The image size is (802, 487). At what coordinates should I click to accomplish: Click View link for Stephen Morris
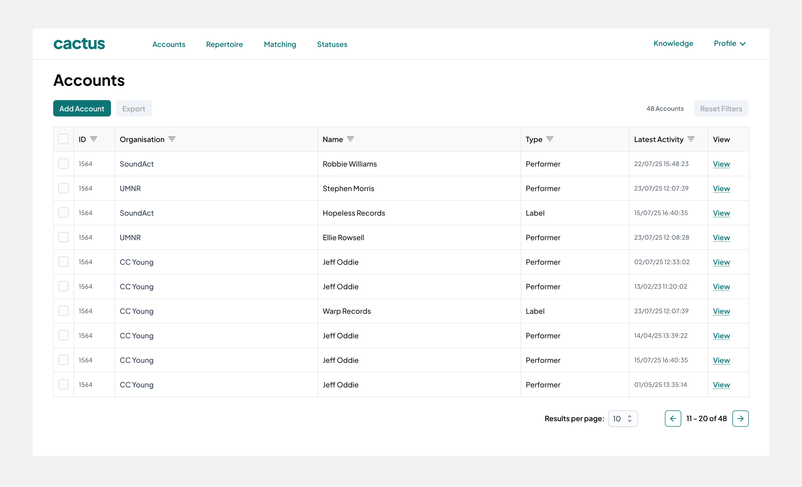coord(721,189)
